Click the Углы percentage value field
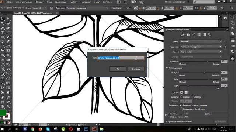The width and height of the screenshot is (236, 132). click(224, 79)
